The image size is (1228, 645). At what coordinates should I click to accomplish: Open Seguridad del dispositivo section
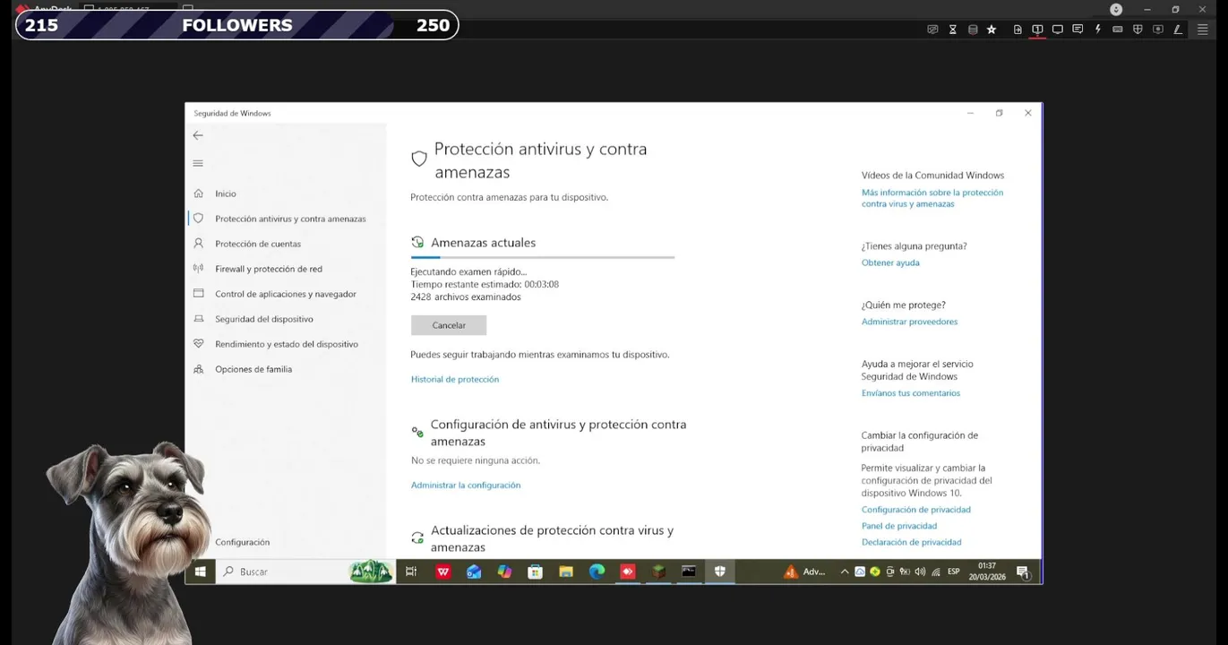pos(264,319)
